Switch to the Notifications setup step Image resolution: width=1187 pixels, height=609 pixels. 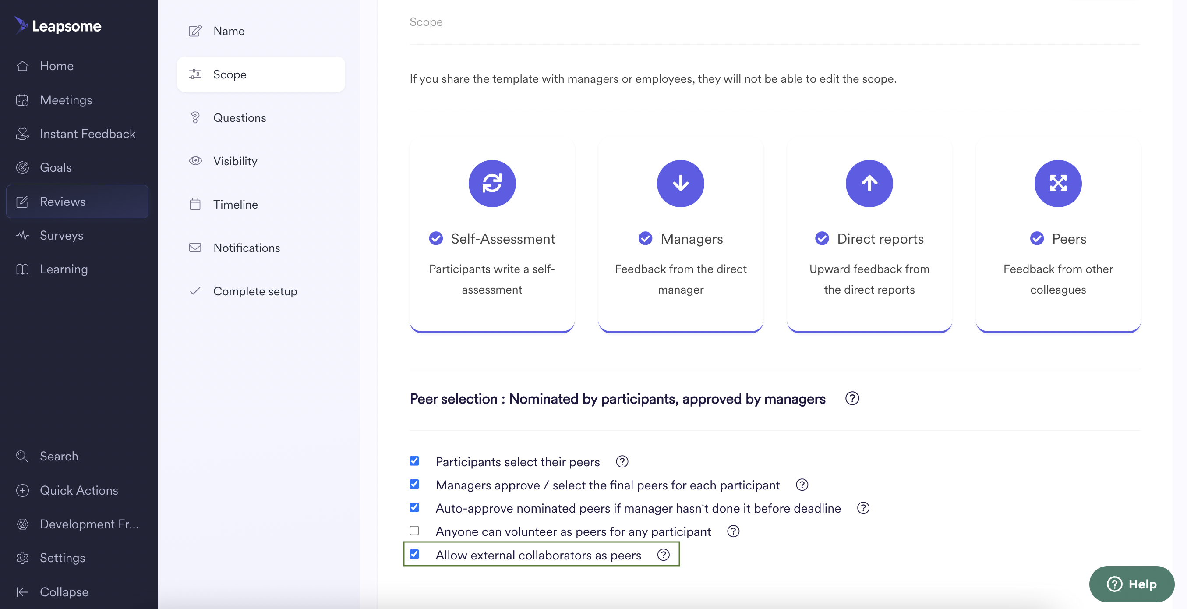[x=261, y=248]
